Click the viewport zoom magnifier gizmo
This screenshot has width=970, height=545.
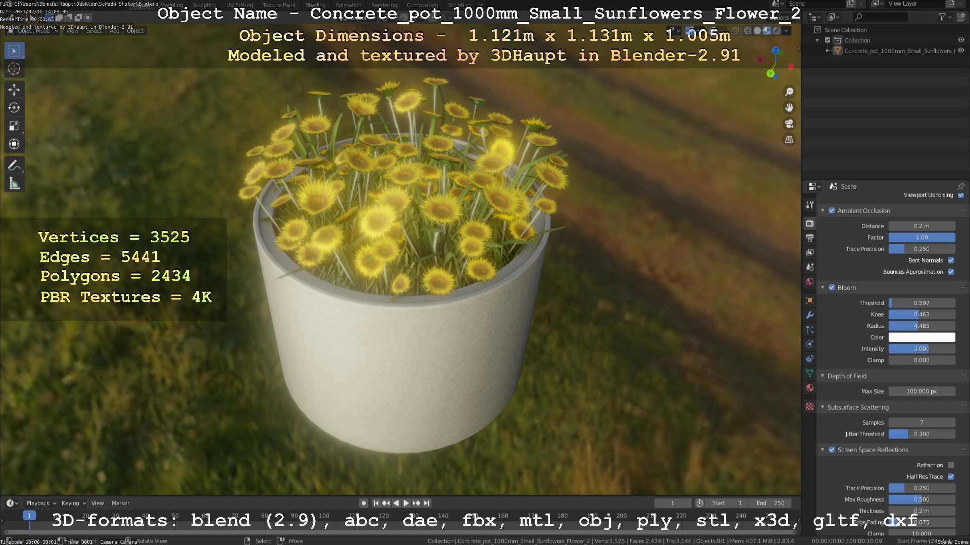pyautogui.click(x=789, y=92)
